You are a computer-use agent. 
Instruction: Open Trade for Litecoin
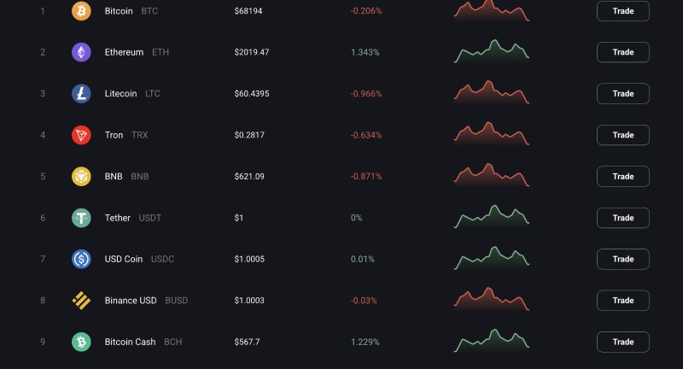[x=622, y=94]
